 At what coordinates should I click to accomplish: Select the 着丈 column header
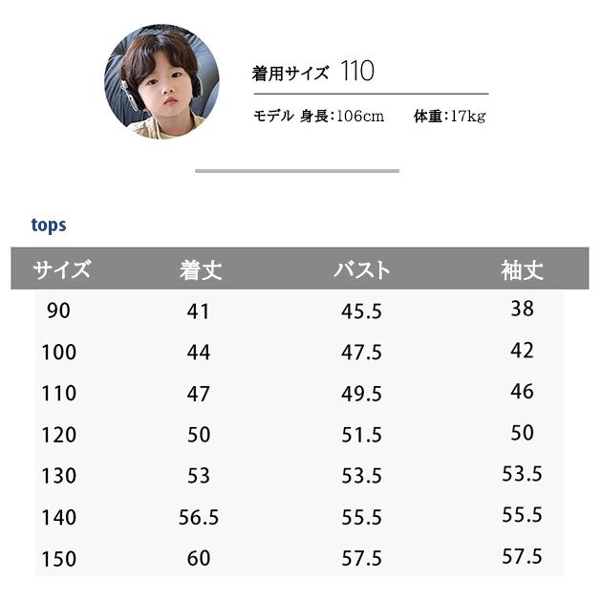click(x=200, y=270)
